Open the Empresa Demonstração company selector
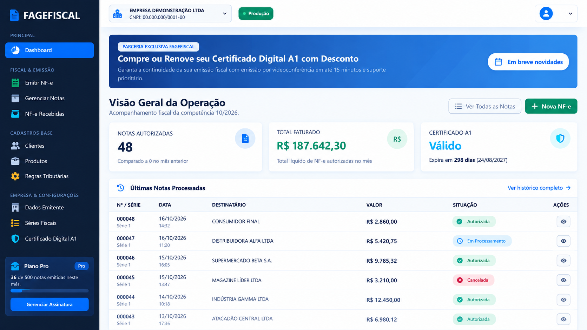 click(170, 14)
